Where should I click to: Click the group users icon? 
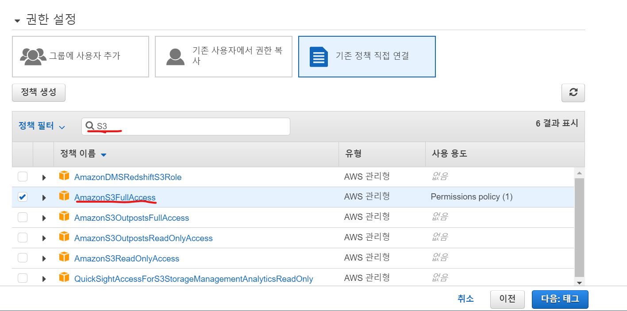point(33,56)
